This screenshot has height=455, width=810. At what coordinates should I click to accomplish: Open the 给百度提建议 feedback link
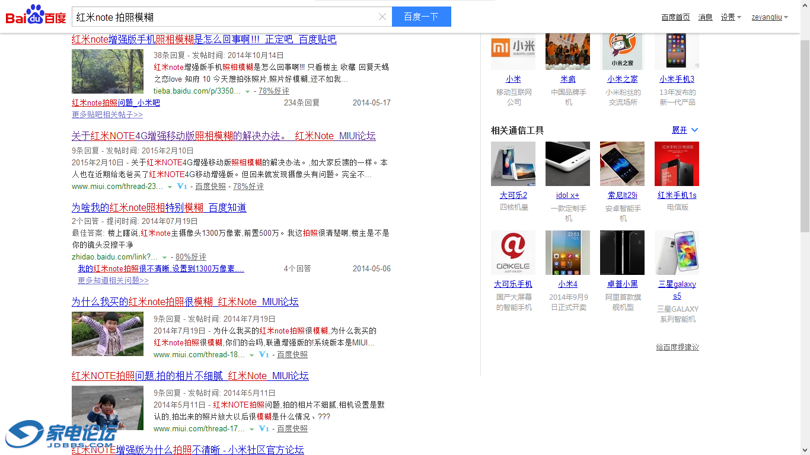(x=677, y=347)
